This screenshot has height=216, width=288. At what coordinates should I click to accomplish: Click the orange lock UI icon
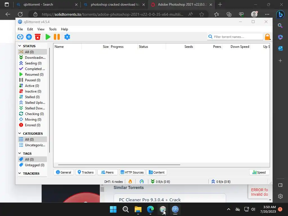pos(267,37)
